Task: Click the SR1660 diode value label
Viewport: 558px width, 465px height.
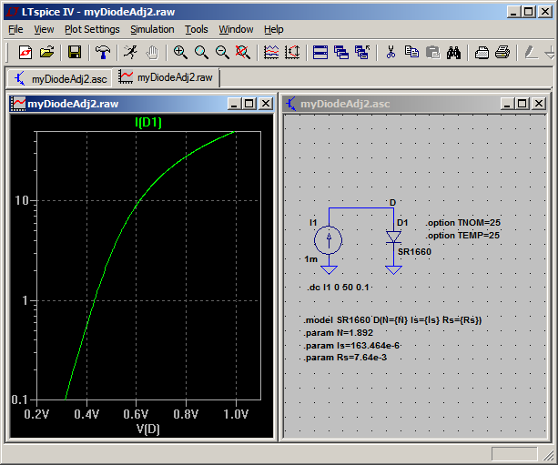Action: tap(414, 252)
